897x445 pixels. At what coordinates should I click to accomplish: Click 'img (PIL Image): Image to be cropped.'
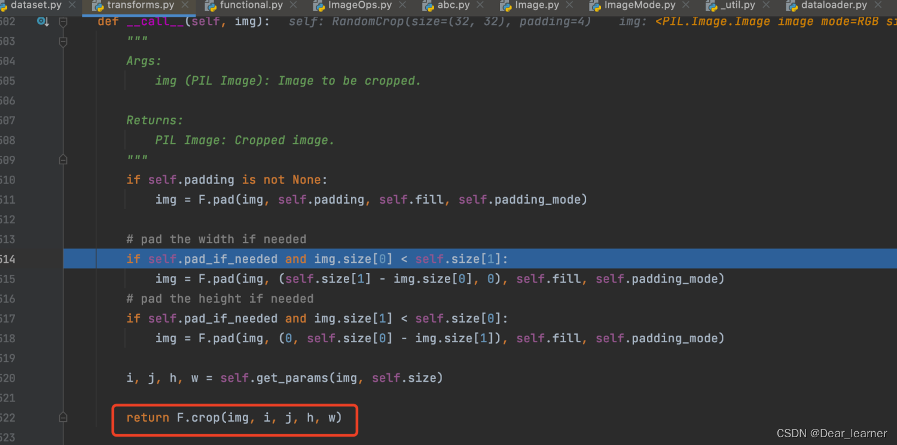coord(288,81)
